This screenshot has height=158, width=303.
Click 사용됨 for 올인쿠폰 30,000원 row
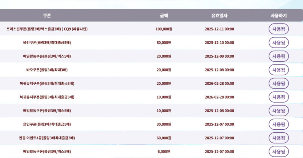coord(278,124)
